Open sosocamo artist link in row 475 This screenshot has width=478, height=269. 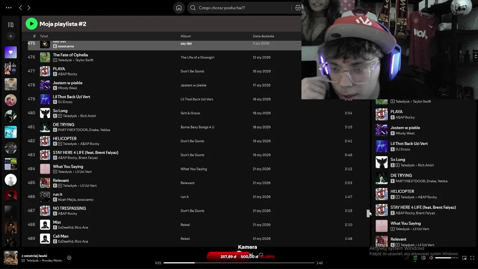click(66, 46)
